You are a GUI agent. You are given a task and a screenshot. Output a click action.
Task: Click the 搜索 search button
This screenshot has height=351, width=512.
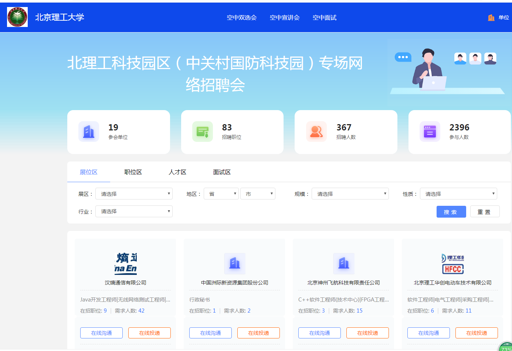pyautogui.click(x=451, y=212)
